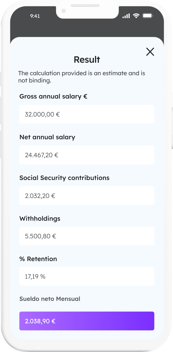
Task: Tap the Net annual salary label
Action: [x=47, y=137]
